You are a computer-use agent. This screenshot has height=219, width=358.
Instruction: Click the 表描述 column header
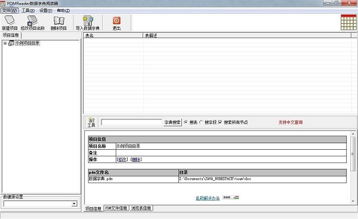pos(247,35)
